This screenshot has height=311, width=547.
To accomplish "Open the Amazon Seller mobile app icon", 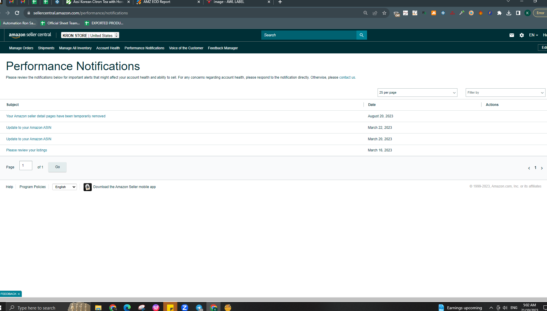I will 87,187.
